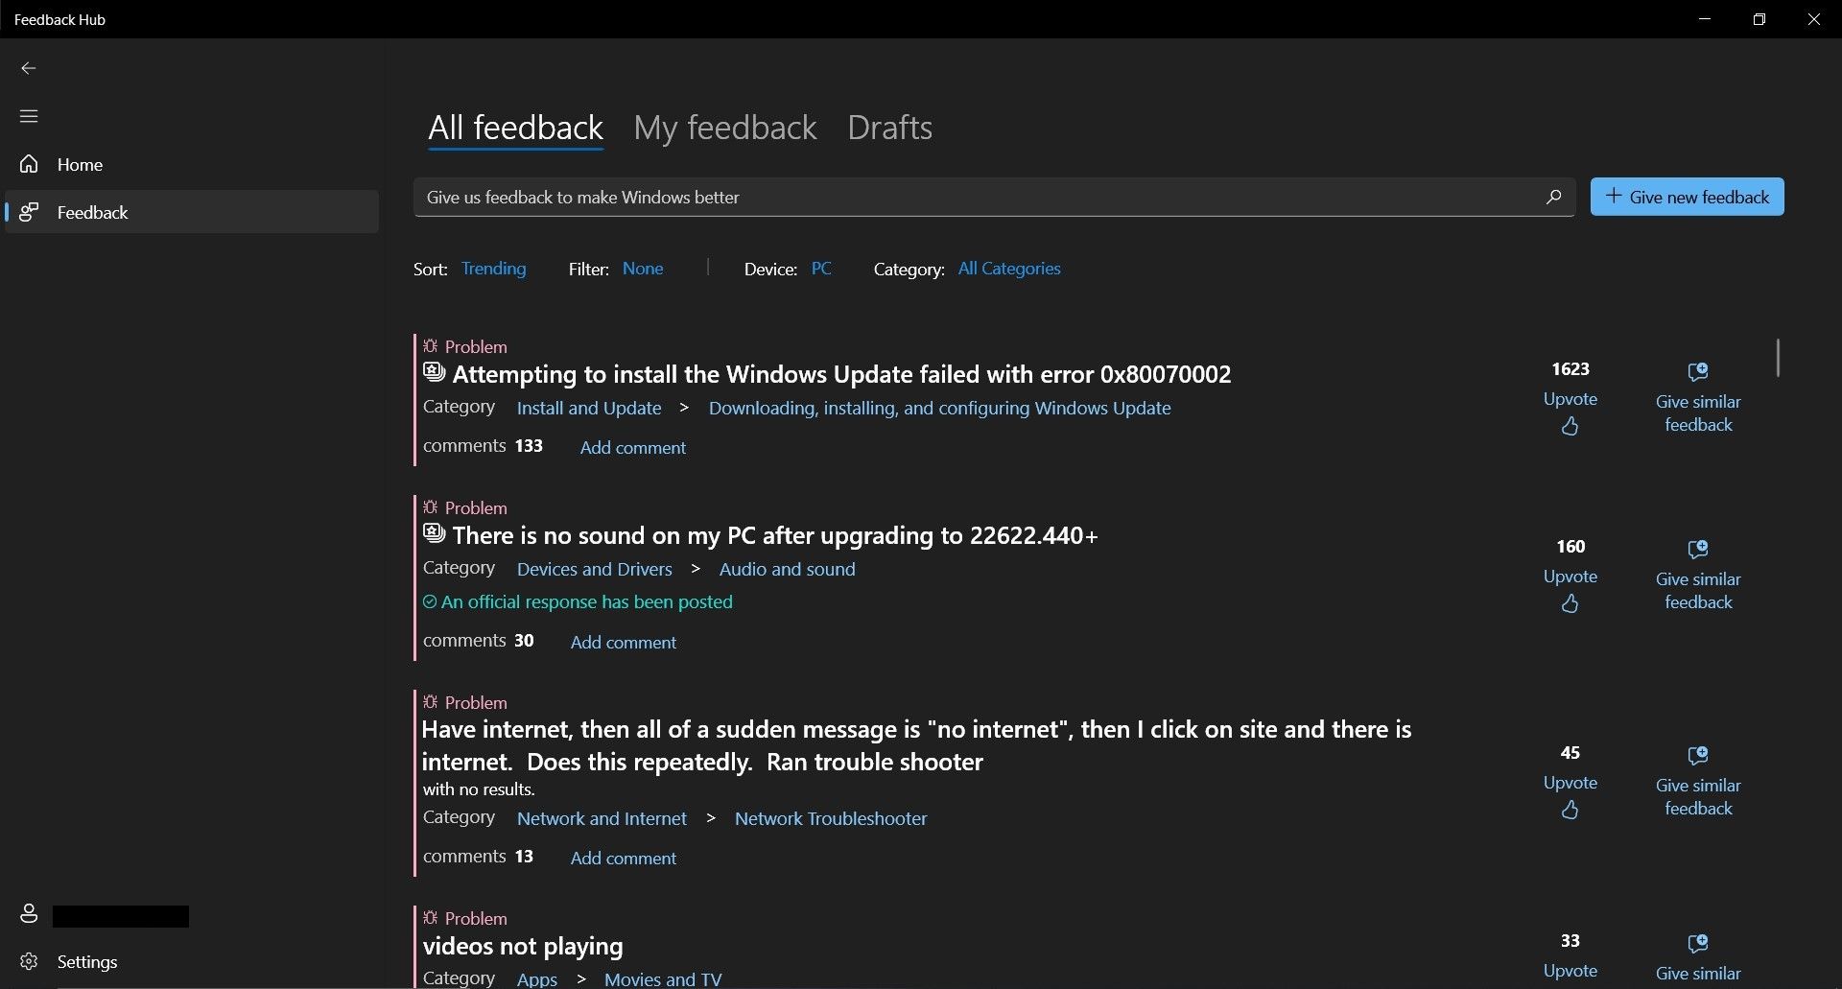Click the Home icon in sidebar
Screen dimensions: 1842x989
[29, 164]
